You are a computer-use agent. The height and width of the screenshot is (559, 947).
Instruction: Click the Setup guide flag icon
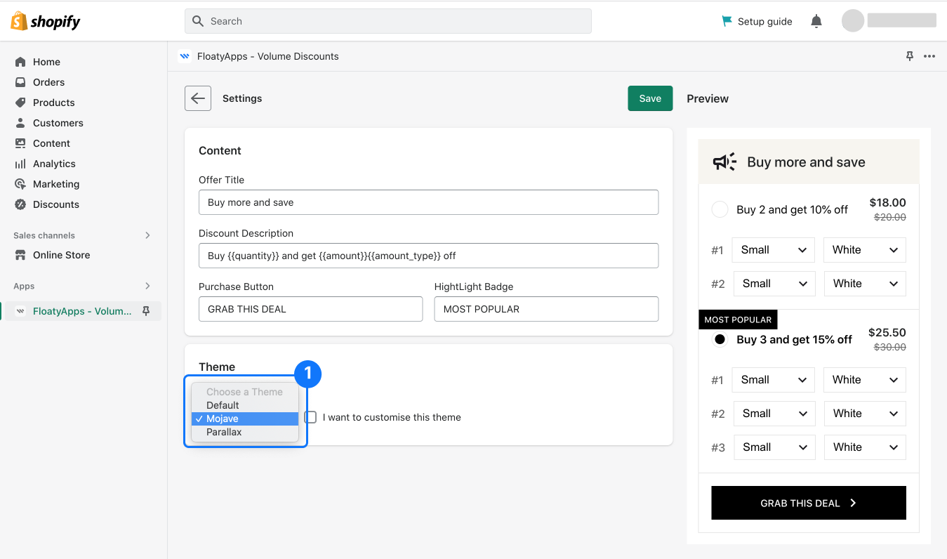click(727, 21)
